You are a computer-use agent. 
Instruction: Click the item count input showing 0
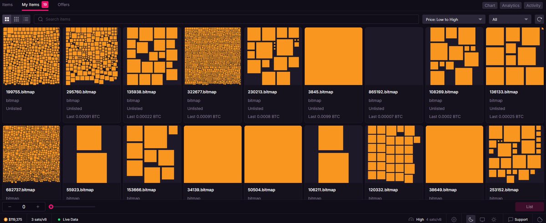click(24, 207)
